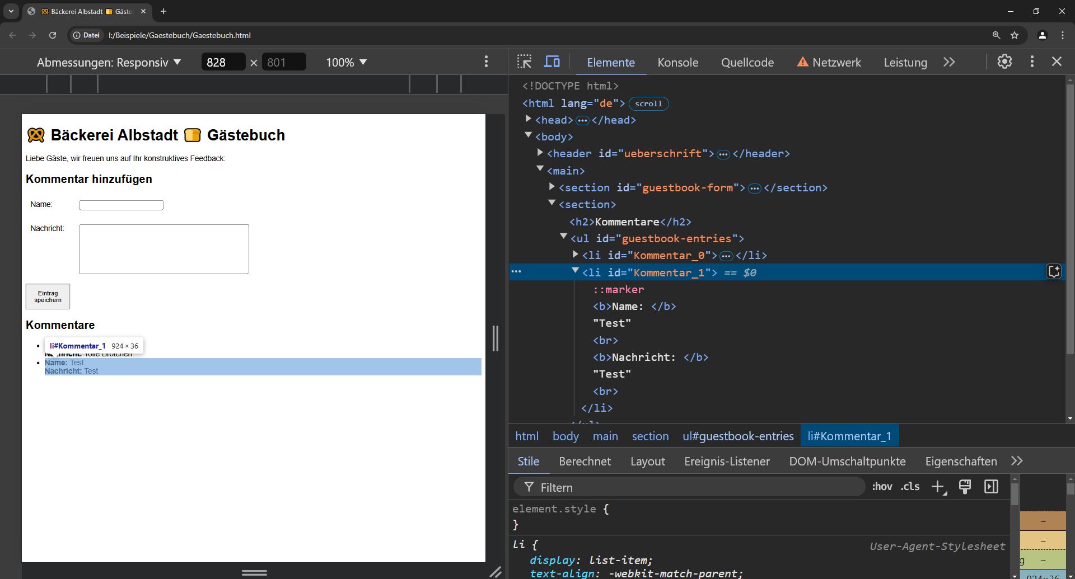Show more styles pane tabs chevron
The width and height of the screenshot is (1075, 579).
click(x=1017, y=461)
